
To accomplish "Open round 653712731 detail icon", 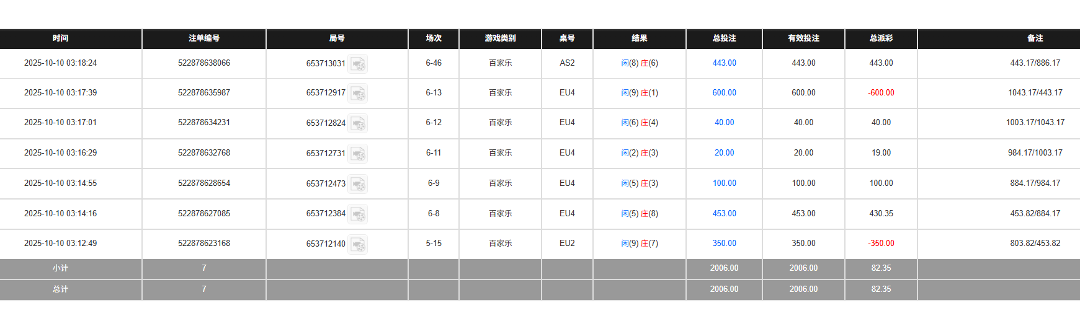I will point(358,154).
